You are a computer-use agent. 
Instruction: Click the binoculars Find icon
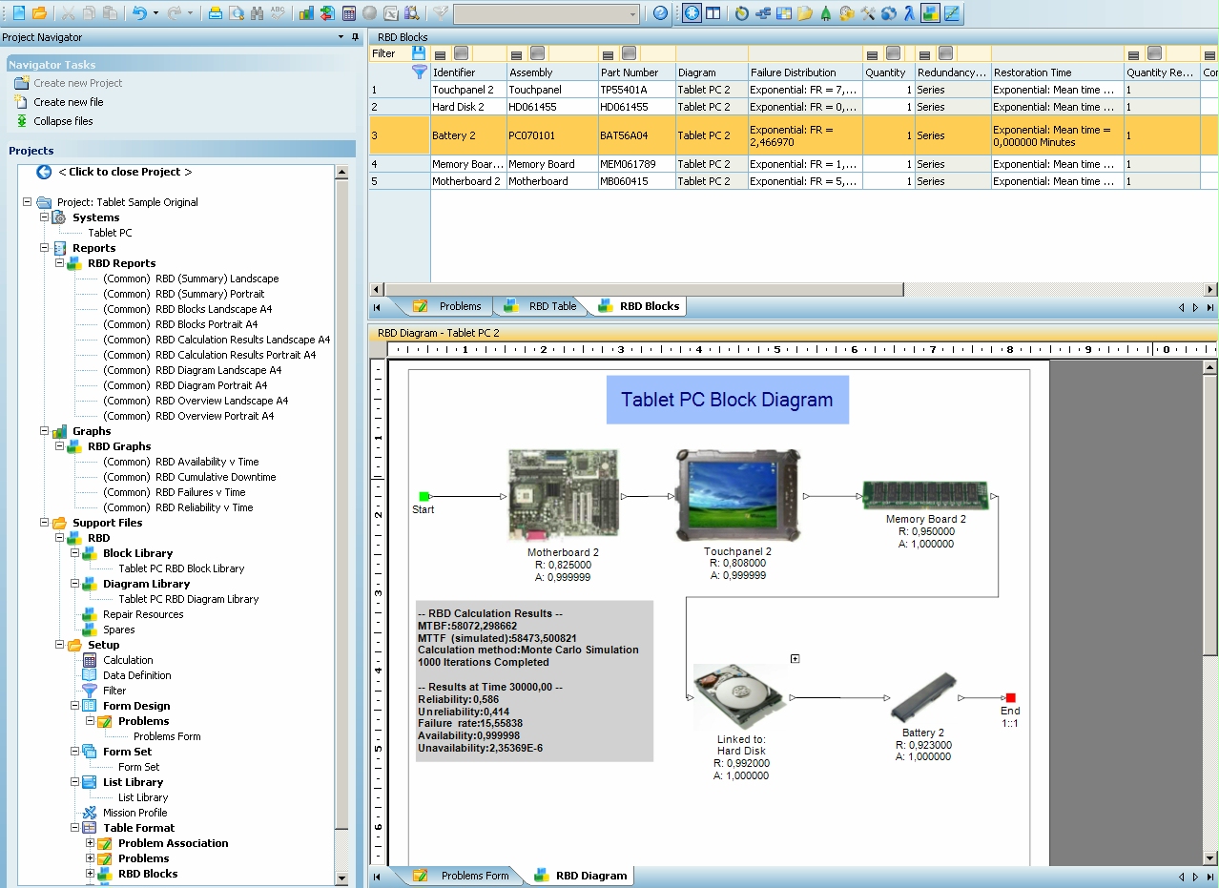(257, 13)
